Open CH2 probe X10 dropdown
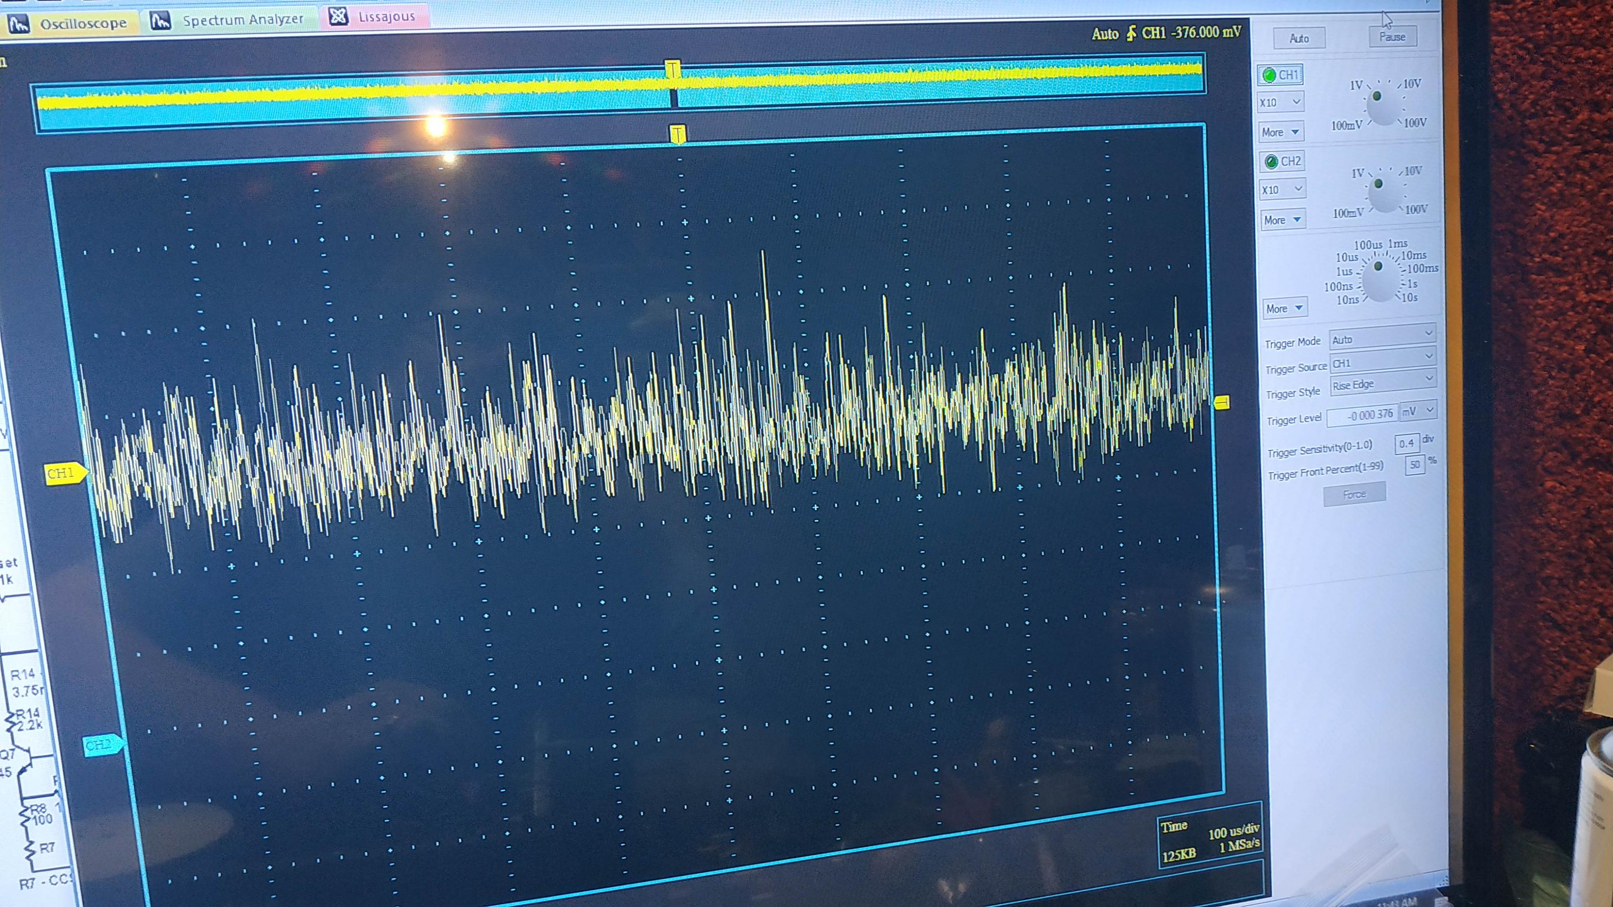This screenshot has width=1613, height=907. [x=1283, y=189]
